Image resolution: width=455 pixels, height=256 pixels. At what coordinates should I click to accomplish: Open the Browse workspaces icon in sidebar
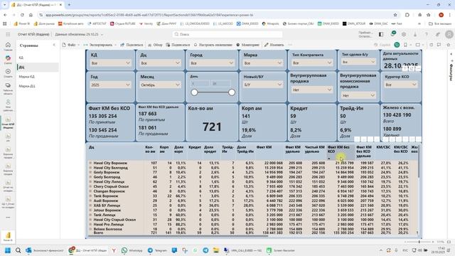click(x=8, y=88)
